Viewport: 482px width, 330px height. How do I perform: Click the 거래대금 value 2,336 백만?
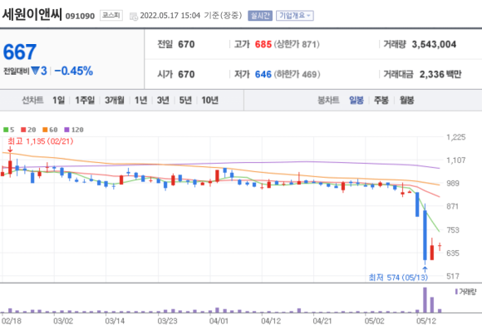(x=440, y=74)
